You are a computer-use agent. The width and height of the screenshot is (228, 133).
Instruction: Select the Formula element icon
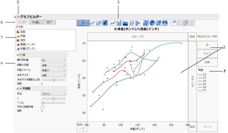tap(179, 23)
